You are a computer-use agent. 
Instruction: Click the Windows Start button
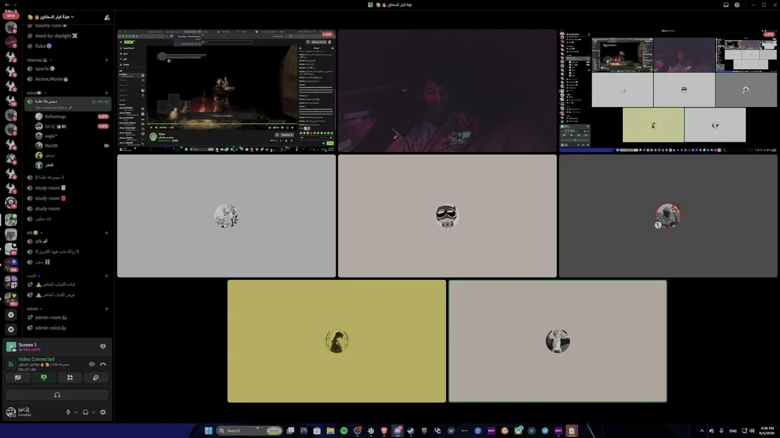[x=208, y=431]
